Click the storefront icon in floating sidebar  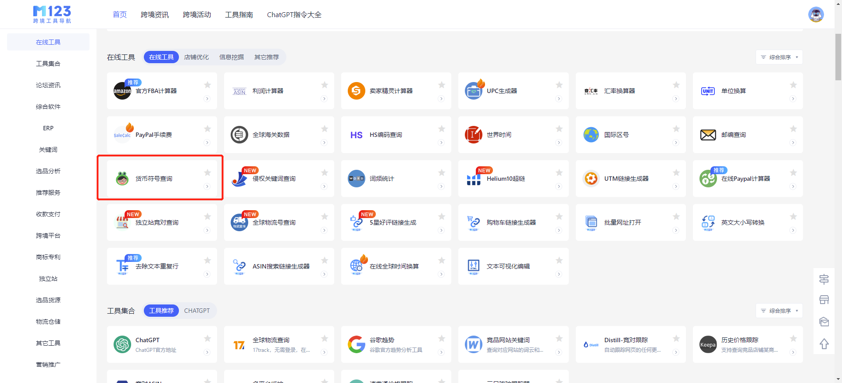pos(824,300)
